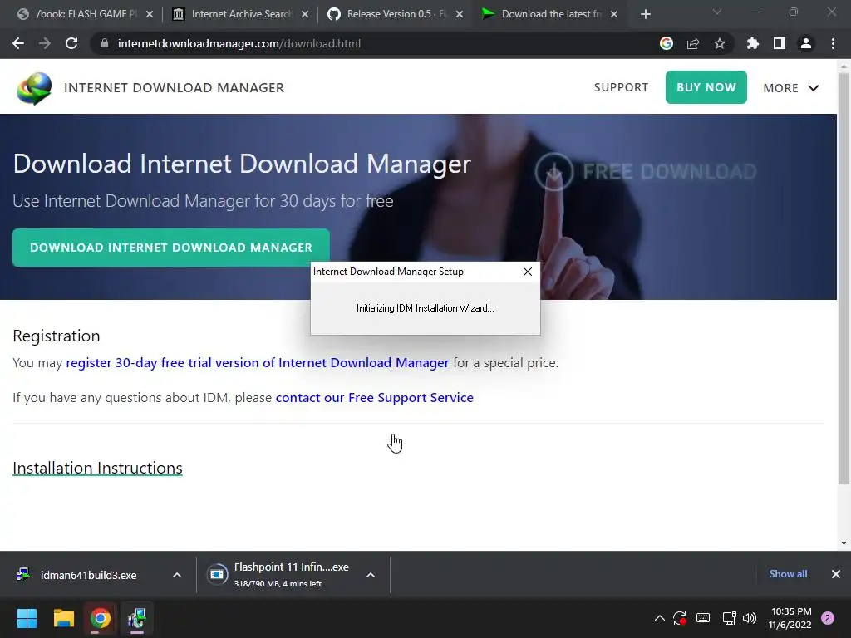Open the tab search chevron

(x=717, y=12)
